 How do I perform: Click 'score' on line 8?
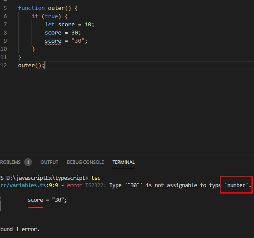[x=53, y=33]
